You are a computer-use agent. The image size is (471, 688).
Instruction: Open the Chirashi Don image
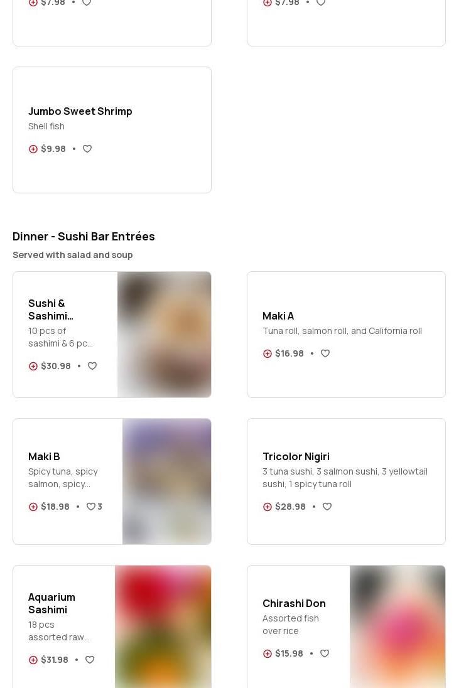397,626
